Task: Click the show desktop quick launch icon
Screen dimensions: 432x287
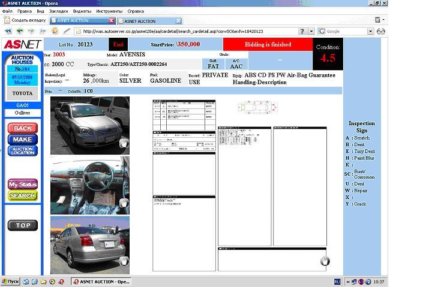Action: (26, 282)
